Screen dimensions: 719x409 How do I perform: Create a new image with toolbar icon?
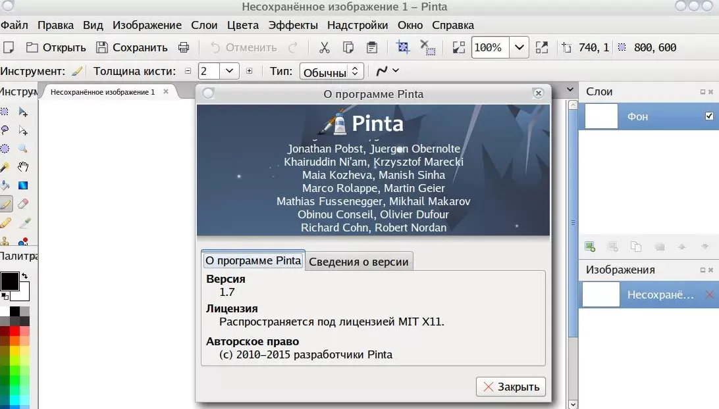9,47
